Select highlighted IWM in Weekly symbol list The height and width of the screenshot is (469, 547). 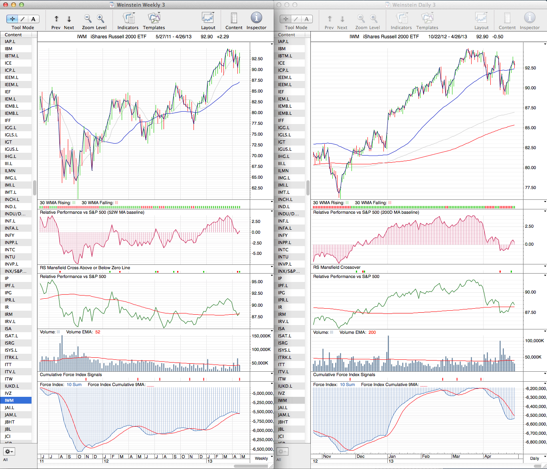[x=9, y=400]
